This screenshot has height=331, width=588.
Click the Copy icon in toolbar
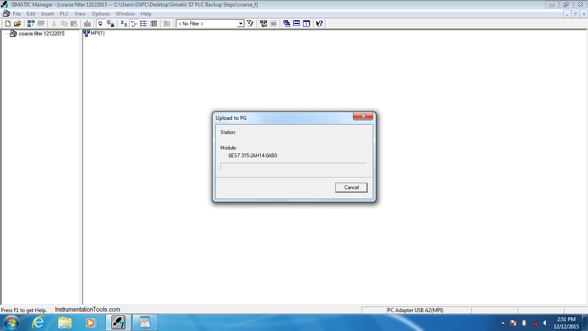click(x=64, y=24)
